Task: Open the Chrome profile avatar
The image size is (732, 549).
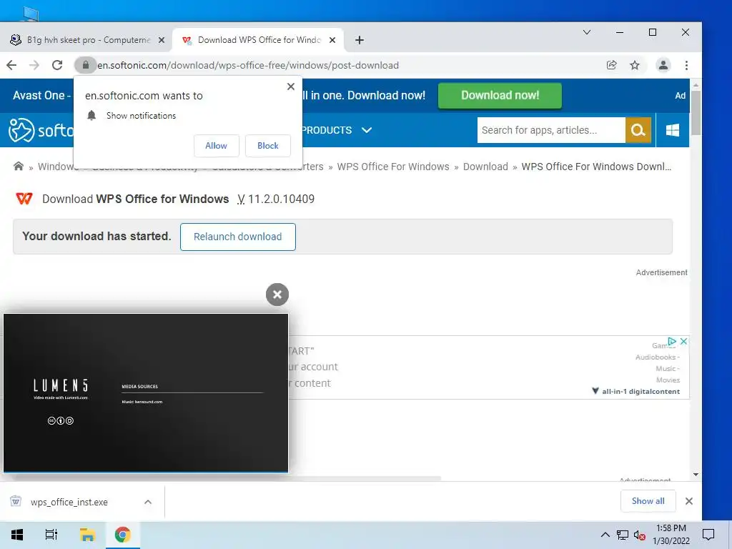Action: [x=663, y=65]
